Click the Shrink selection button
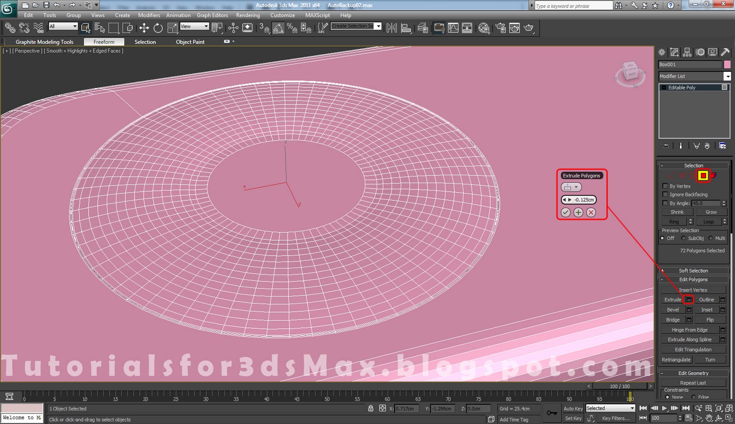Image resolution: width=735 pixels, height=424 pixels. [677, 212]
